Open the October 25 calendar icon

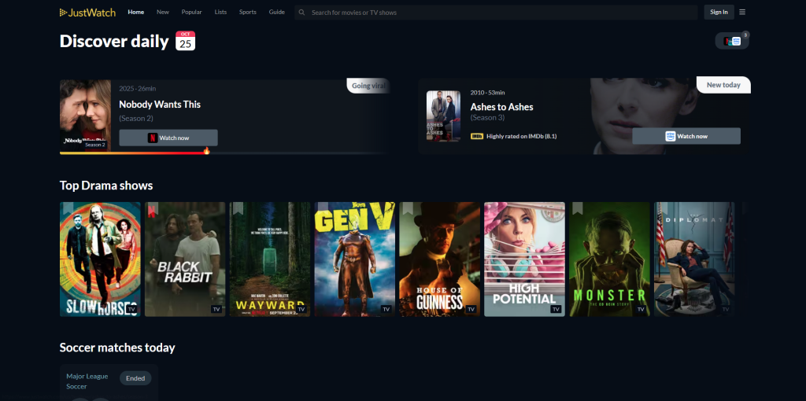tap(186, 41)
